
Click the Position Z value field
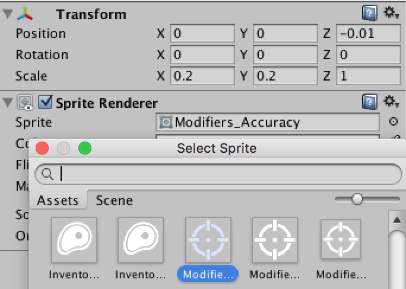[x=368, y=33]
